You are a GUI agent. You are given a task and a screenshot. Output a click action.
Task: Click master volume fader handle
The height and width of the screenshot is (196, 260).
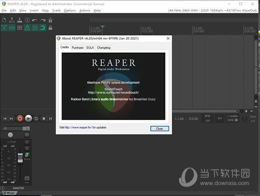[x=20, y=158]
